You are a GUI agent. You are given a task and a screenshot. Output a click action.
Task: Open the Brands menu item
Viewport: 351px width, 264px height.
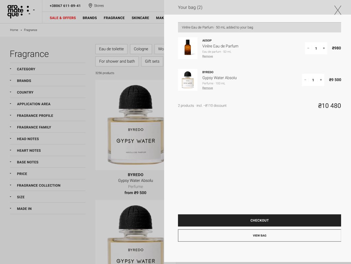(x=90, y=18)
